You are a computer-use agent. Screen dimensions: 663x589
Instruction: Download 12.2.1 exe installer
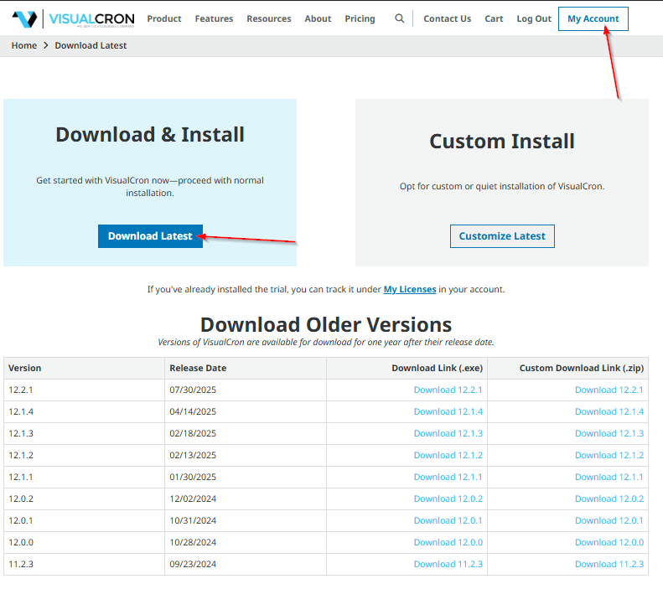click(x=448, y=390)
